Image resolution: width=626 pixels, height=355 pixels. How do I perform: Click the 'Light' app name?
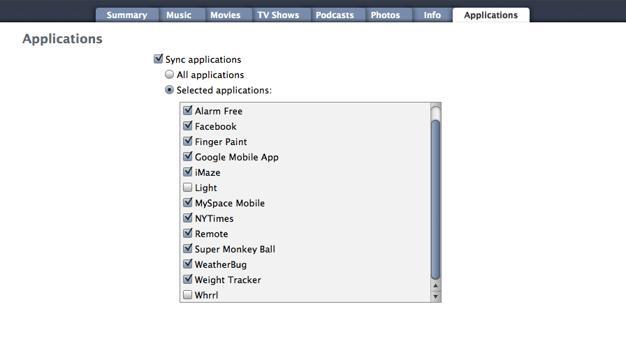click(x=206, y=188)
